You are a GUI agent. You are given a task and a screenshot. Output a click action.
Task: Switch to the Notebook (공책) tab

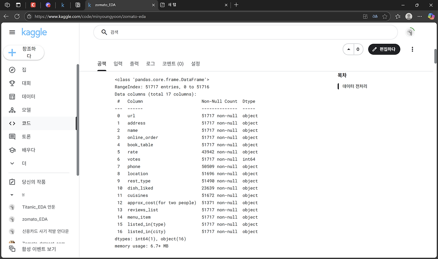tap(102, 64)
